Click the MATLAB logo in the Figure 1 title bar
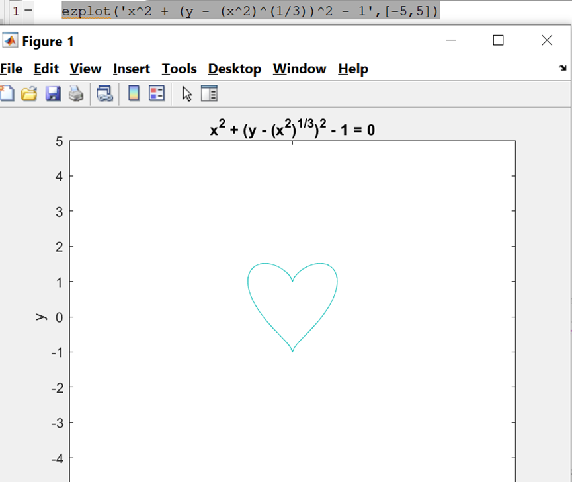 coord(10,40)
